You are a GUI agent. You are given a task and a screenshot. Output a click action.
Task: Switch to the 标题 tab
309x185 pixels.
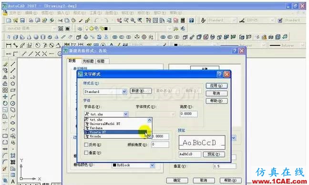pyautogui.click(x=101, y=62)
